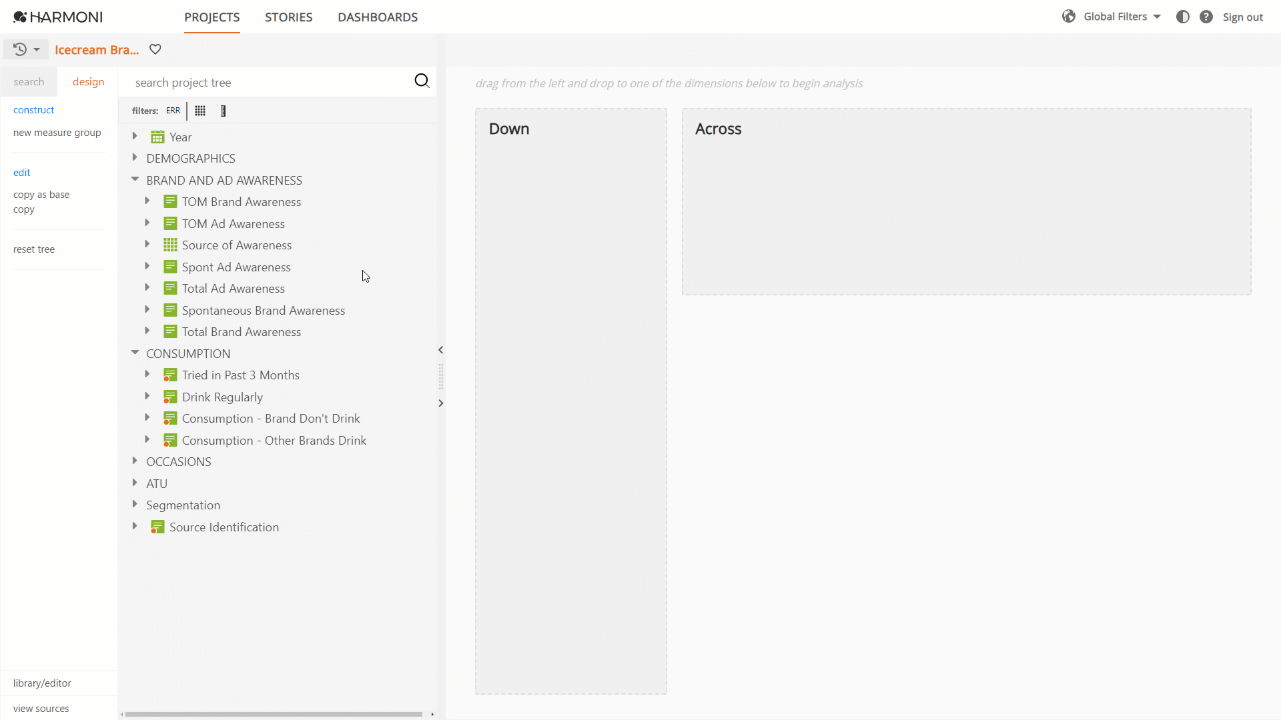Open Global Filters globe icon

tap(1069, 17)
